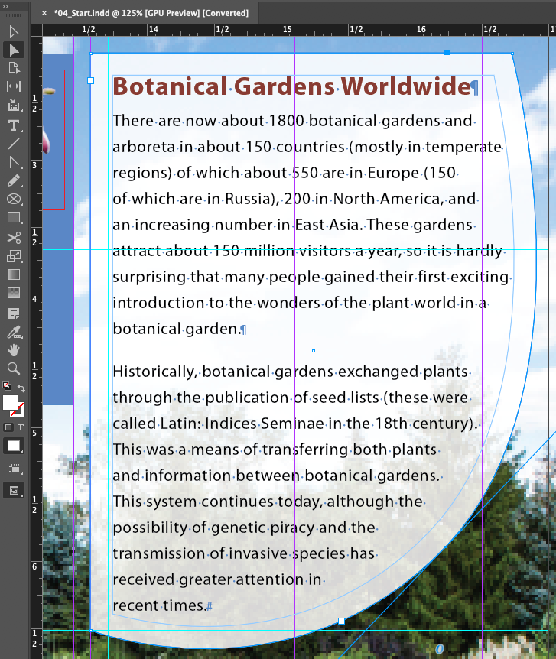This screenshot has height=659, width=556.
Task: Select the Scissors tool
Action: pos(14,238)
